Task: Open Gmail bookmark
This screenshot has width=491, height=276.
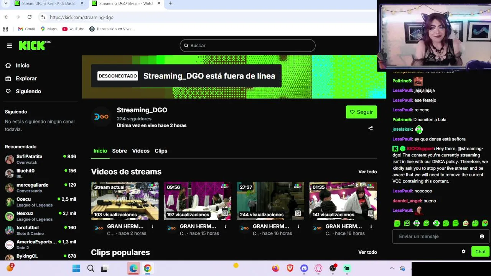Action: point(26,29)
